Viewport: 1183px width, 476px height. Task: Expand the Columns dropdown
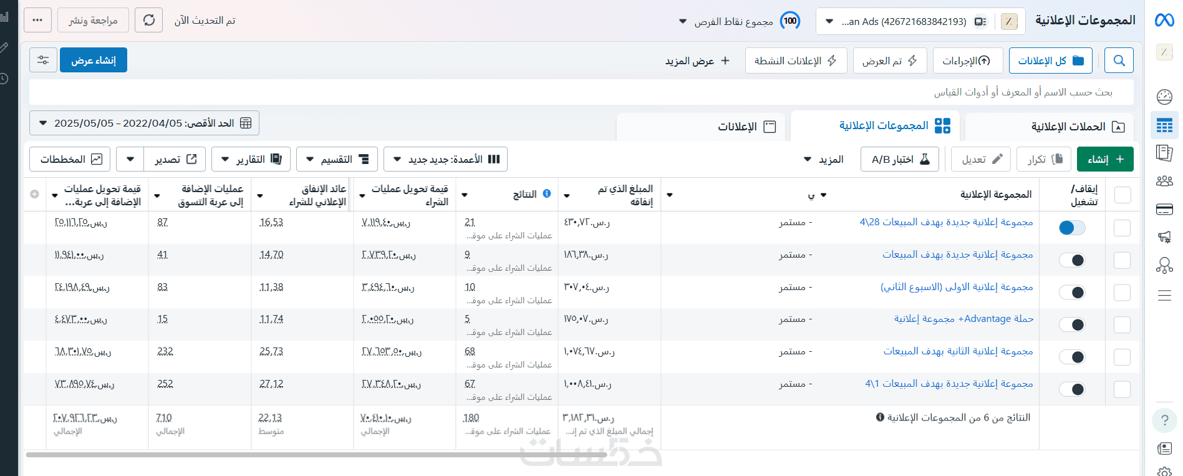click(445, 160)
